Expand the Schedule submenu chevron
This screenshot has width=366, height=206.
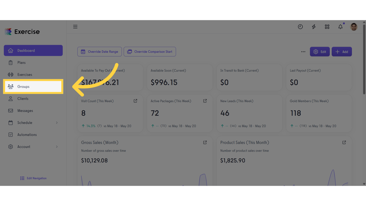coord(57,123)
